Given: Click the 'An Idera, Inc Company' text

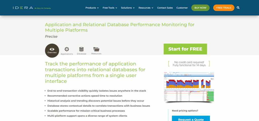Looking at the screenshot, I should 42,8.
